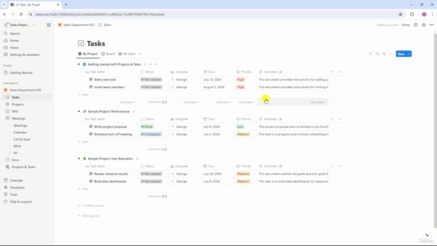Open Calculate dropdown under Task name column
The image size is (437, 246).
coord(128,102)
